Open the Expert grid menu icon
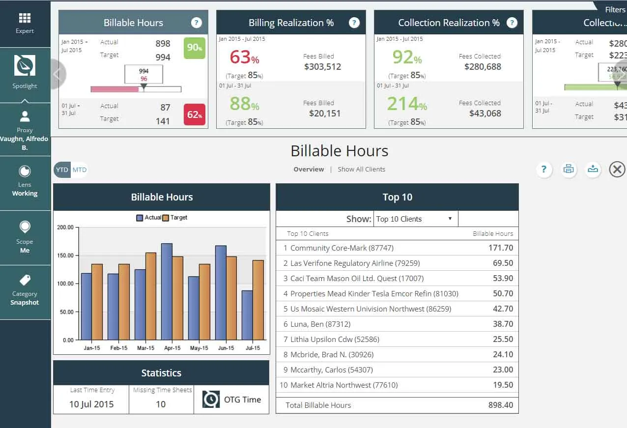This screenshot has height=428, width=627. pyautogui.click(x=25, y=19)
